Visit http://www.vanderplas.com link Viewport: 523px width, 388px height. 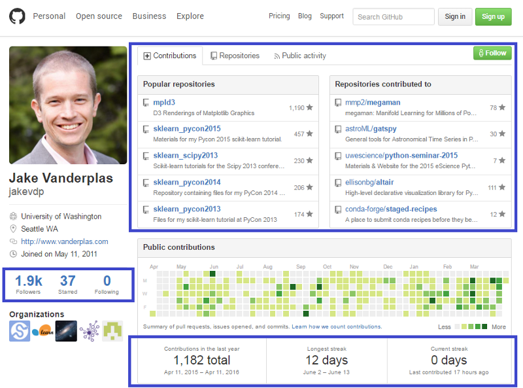[x=64, y=241]
